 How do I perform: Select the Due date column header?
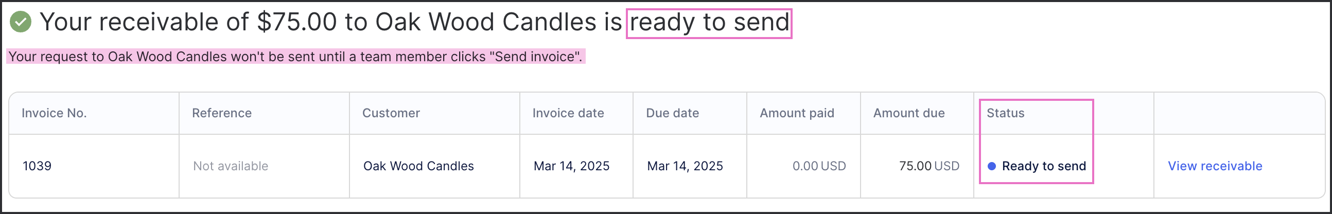[x=672, y=113]
